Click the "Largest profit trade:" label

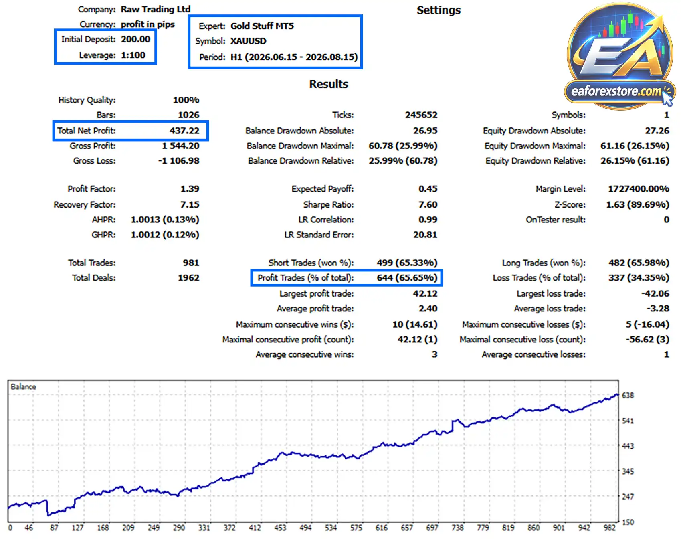[317, 294]
